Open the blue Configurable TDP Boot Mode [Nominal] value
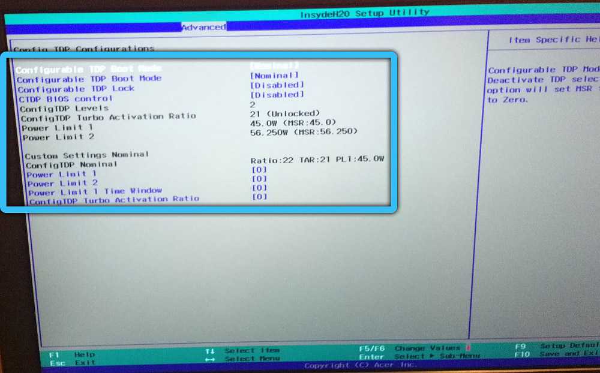The height and width of the screenshot is (373, 600). tap(274, 75)
